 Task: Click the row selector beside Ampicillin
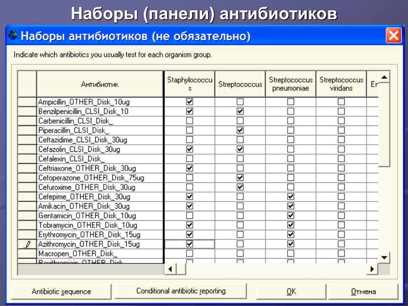click(27, 102)
